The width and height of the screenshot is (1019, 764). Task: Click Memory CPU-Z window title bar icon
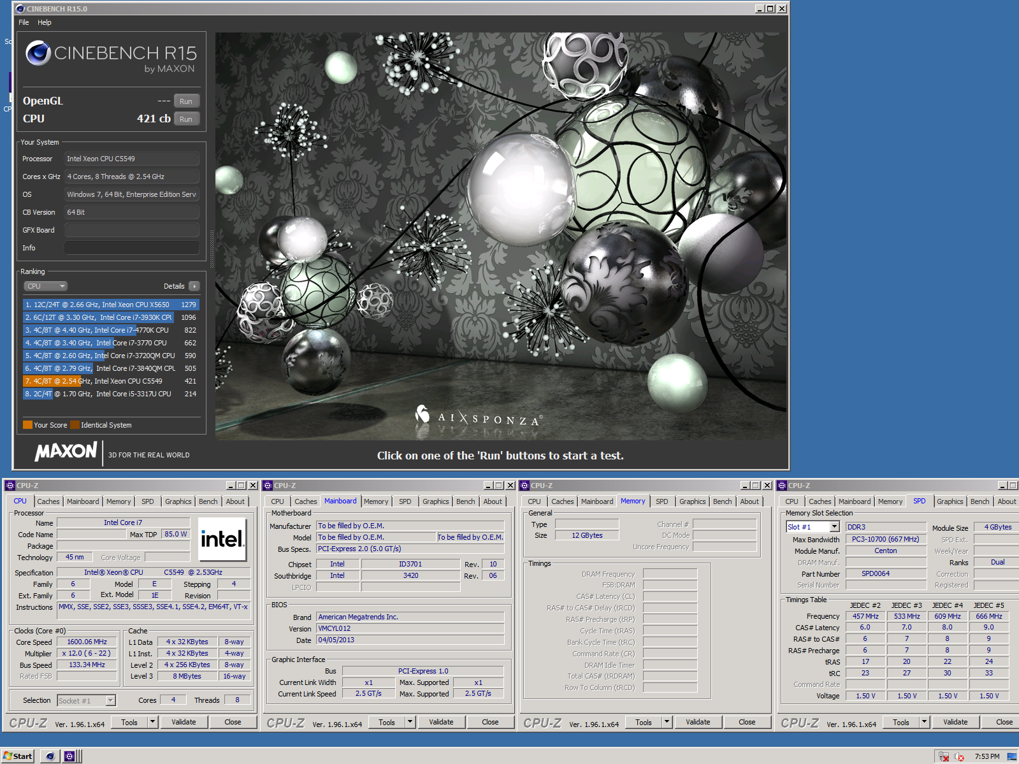coord(525,486)
